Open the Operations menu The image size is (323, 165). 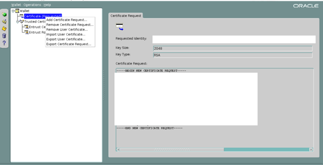point(32,5)
